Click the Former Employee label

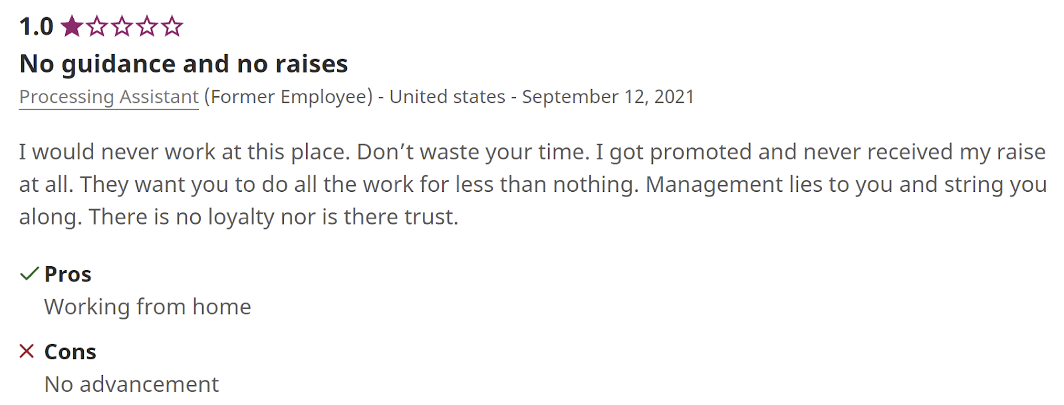(x=289, y=97)
